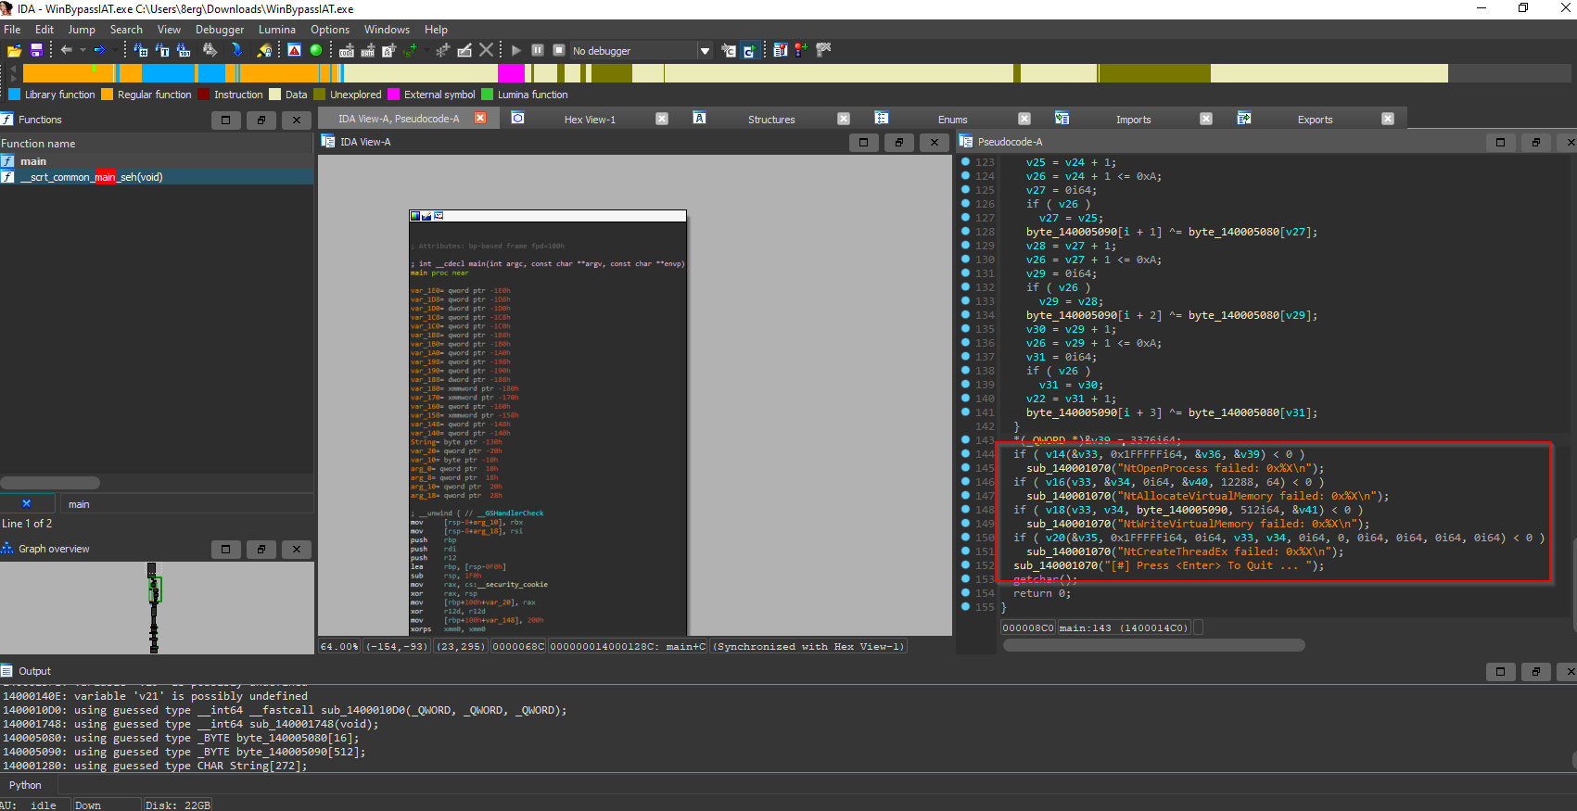Image resolution: width=1577 pixels, height=811 pixels.
Task: Click the string-literal 'A' toolbar icon
Action: [389, 50]
